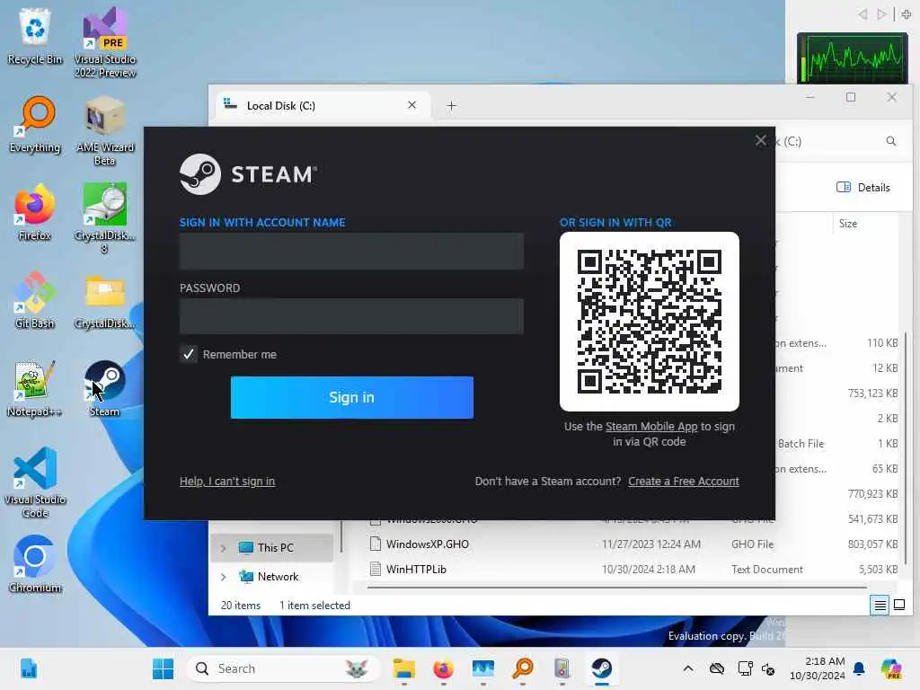Viewport: 920px width, 690px height.
Task: Select the WinHTTPLib text document
Action: click(416, 569)
